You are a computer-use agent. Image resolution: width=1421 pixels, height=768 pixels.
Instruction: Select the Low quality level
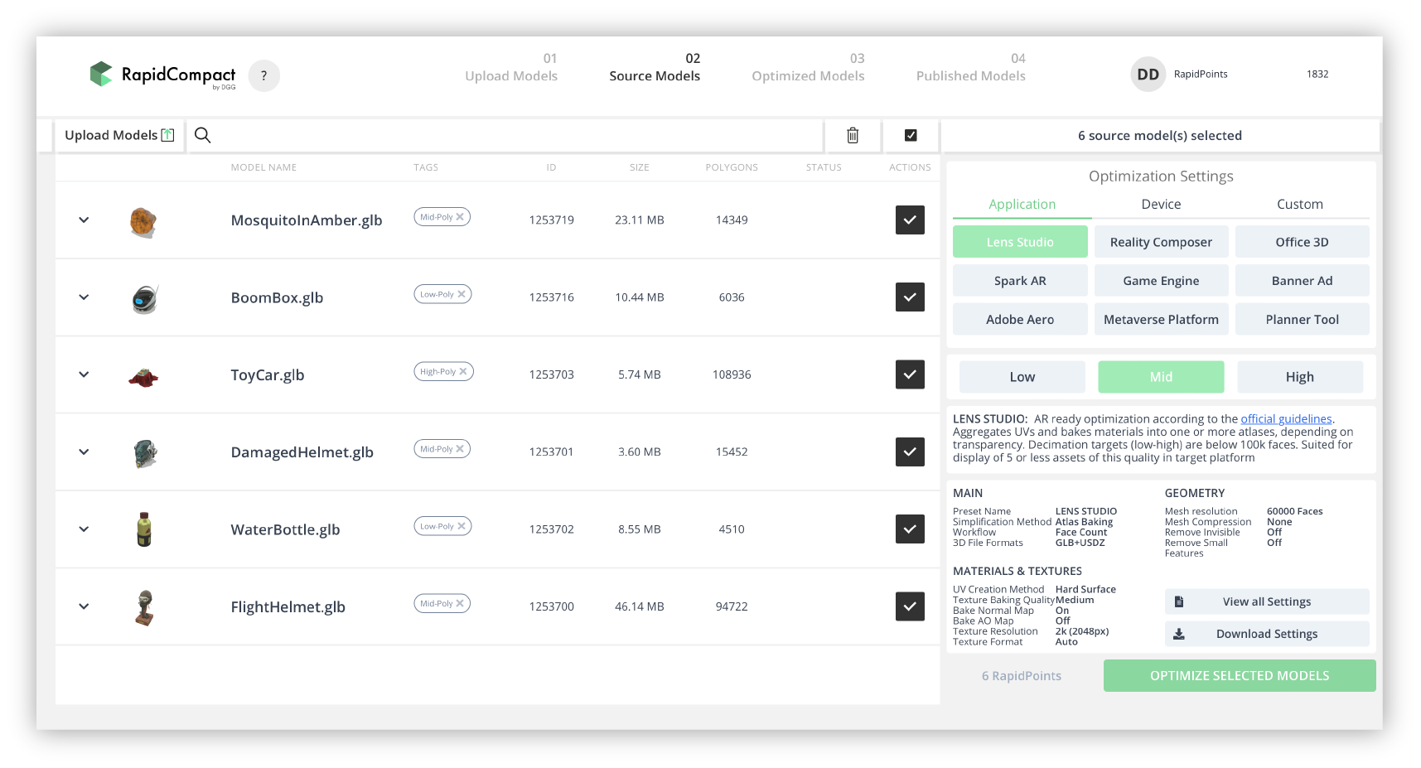click(x=1022, y=377)
